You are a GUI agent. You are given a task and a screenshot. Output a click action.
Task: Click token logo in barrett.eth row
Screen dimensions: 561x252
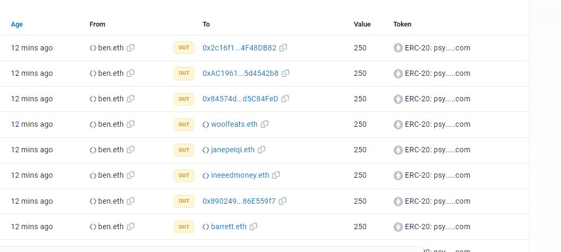click(x=398, y=227)
